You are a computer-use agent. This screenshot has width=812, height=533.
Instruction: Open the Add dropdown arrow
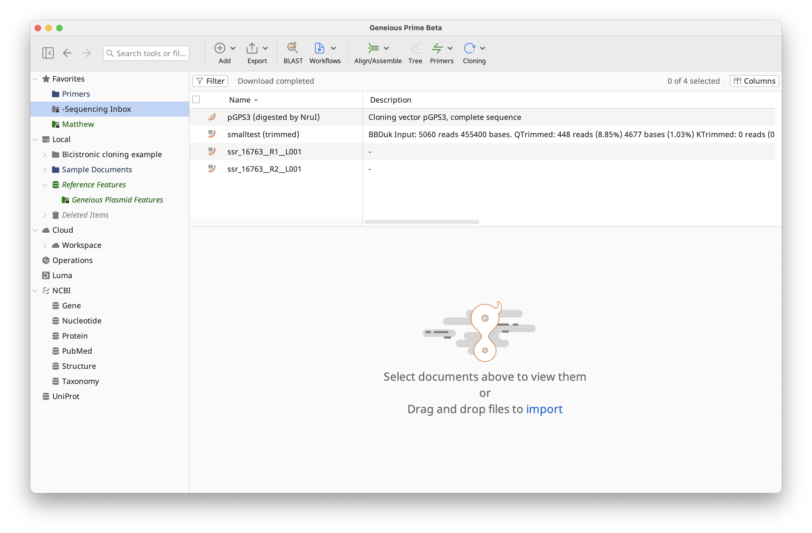click(233, 48)
